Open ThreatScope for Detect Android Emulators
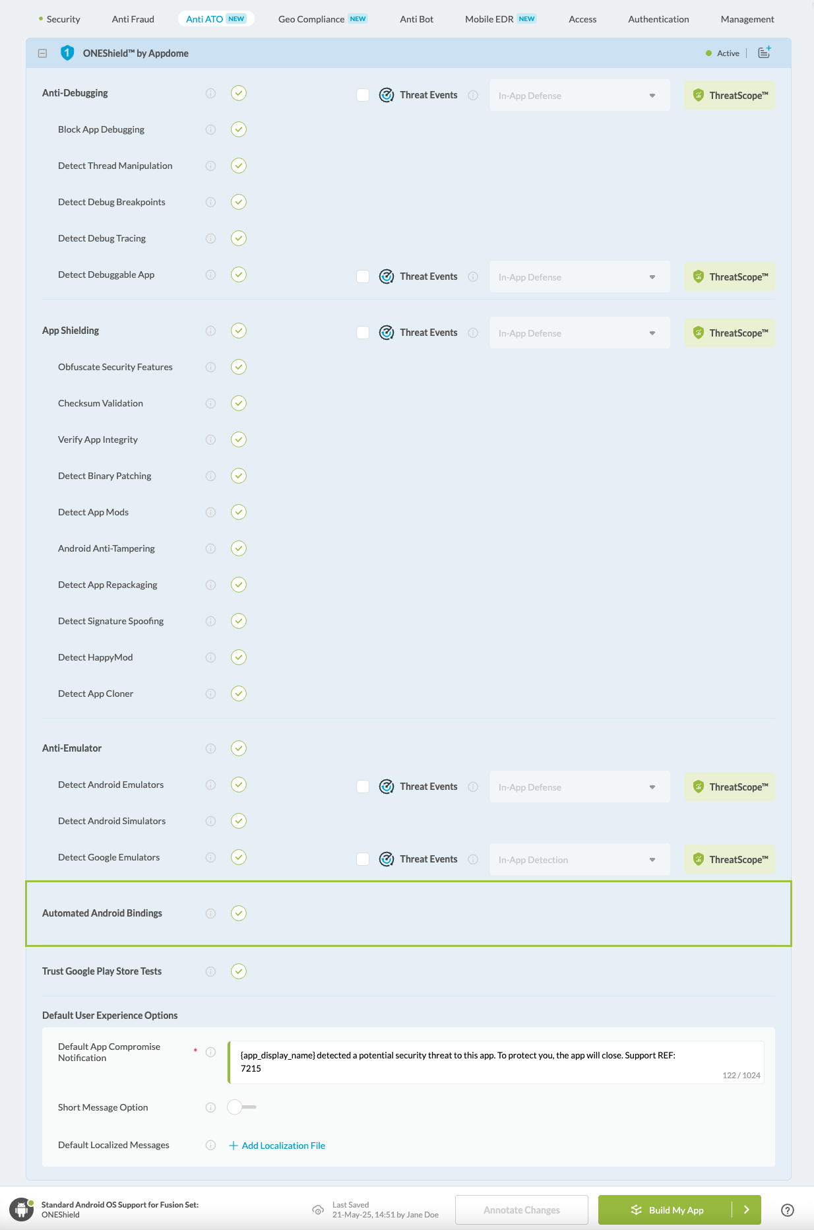This screenshot has width=814, height=1230. point(729,787)
